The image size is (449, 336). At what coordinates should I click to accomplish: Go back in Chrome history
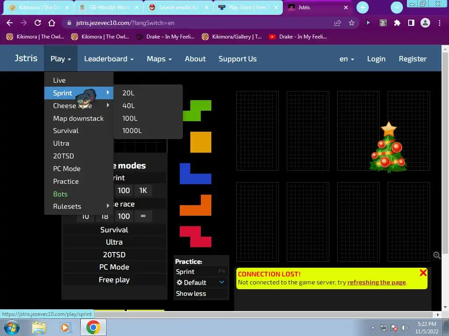coord(10,23)
